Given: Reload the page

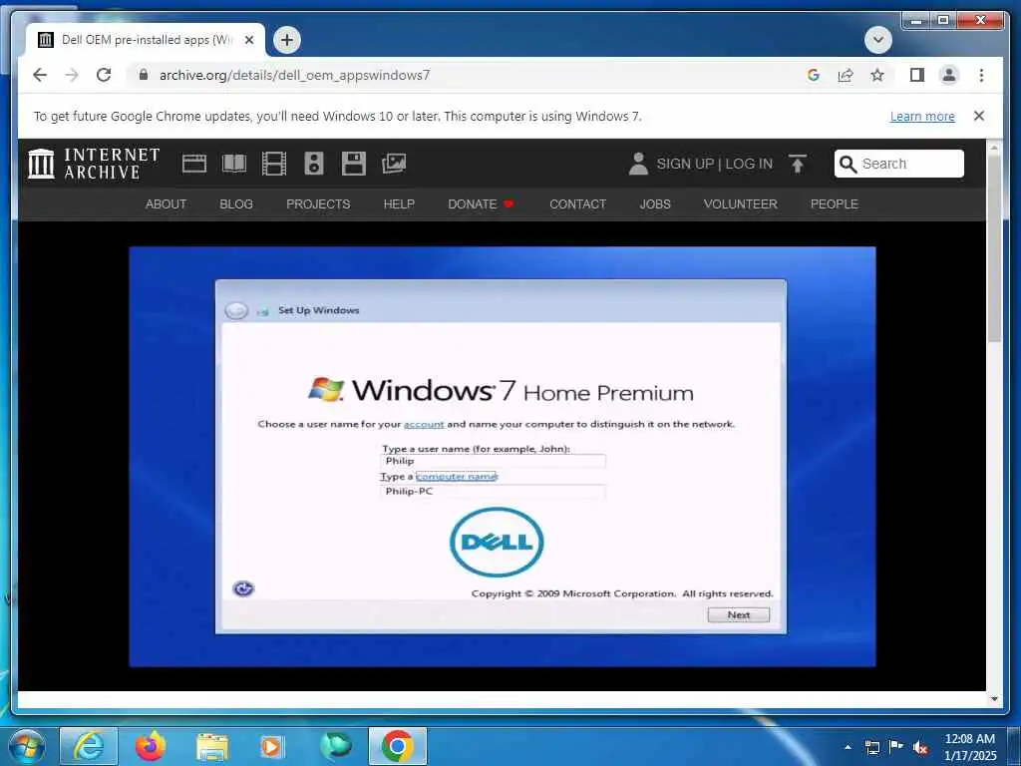Looking at the screenshot, I should click(x=104, y=75).
